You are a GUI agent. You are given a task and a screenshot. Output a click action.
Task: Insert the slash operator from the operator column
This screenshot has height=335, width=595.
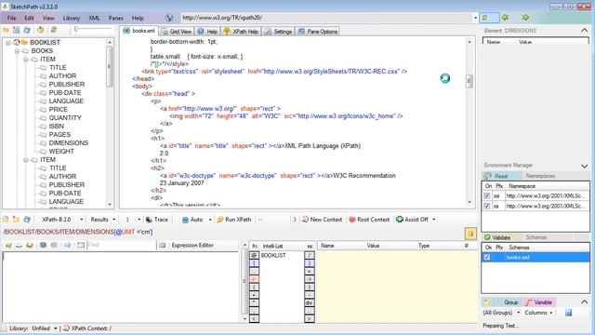click(x=310, y=255)
